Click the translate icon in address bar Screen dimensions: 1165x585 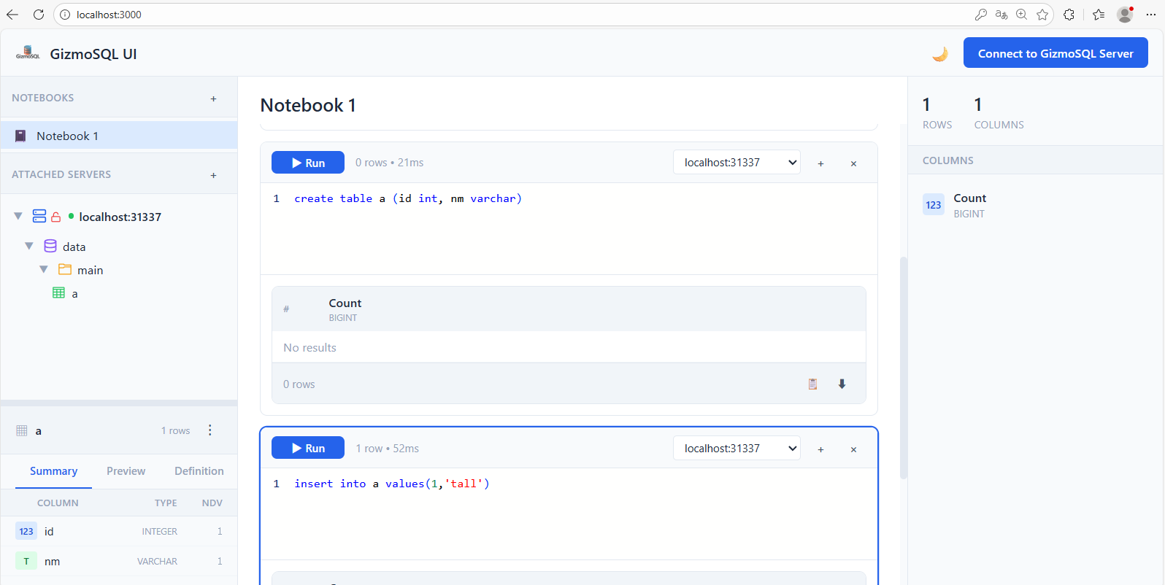click(x=1001, y=15)
